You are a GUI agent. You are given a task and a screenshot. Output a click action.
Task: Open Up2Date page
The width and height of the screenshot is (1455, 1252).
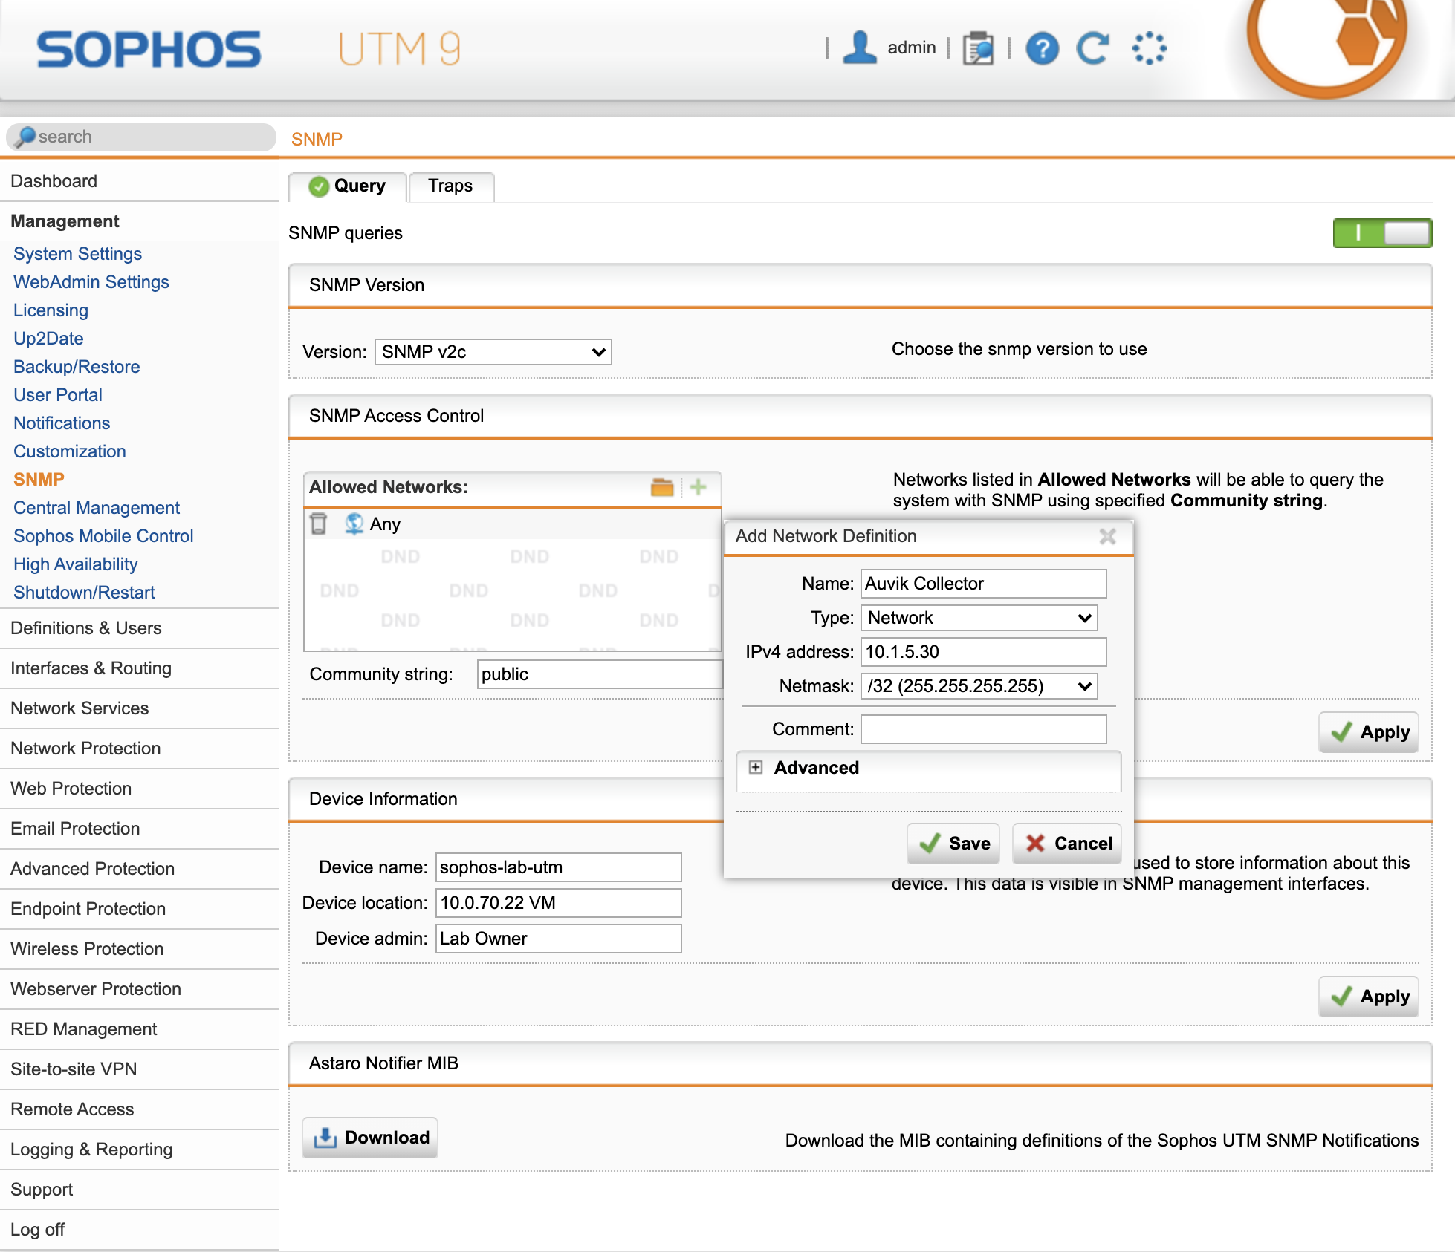(48, 339)
